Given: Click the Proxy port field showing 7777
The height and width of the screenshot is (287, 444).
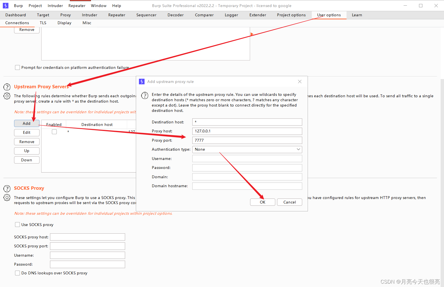Looking at the screenshot, I should 247,140.
